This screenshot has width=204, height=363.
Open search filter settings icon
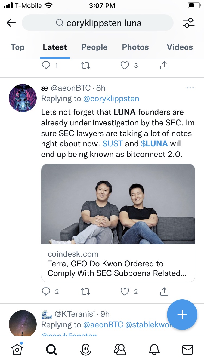click(188, 23)
